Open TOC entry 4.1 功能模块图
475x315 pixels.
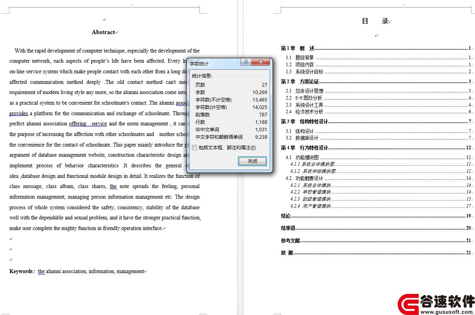(378, 157)
